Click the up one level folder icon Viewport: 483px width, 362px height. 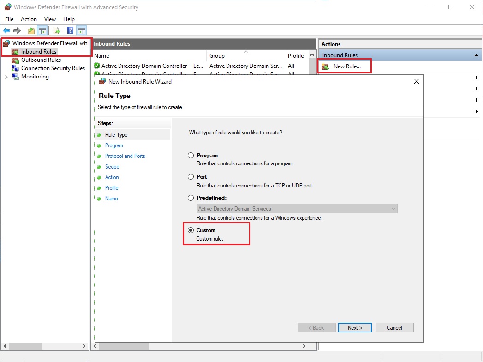(x=31, y=30)
